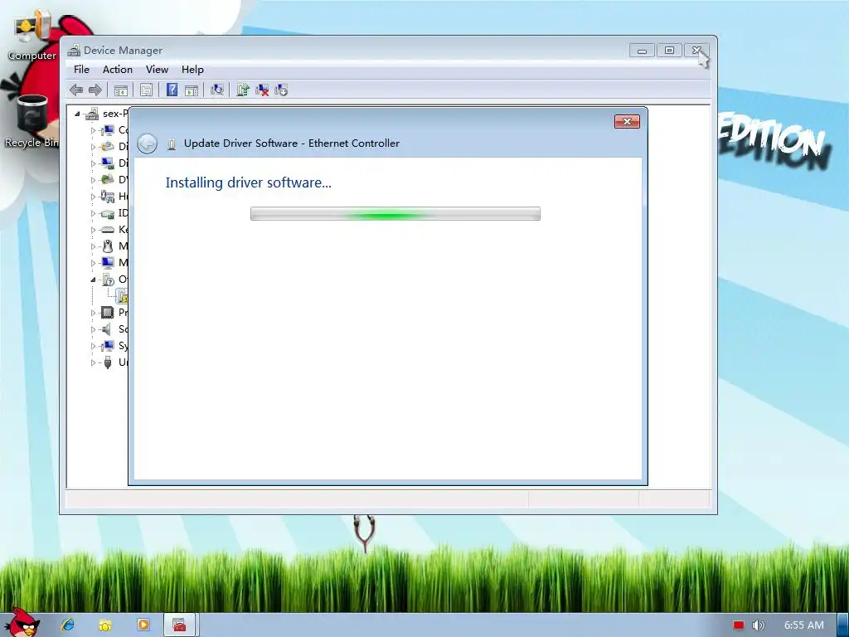Expand the Human Interface Devices node
Viewport: 849px width, 637px height.
93,197
